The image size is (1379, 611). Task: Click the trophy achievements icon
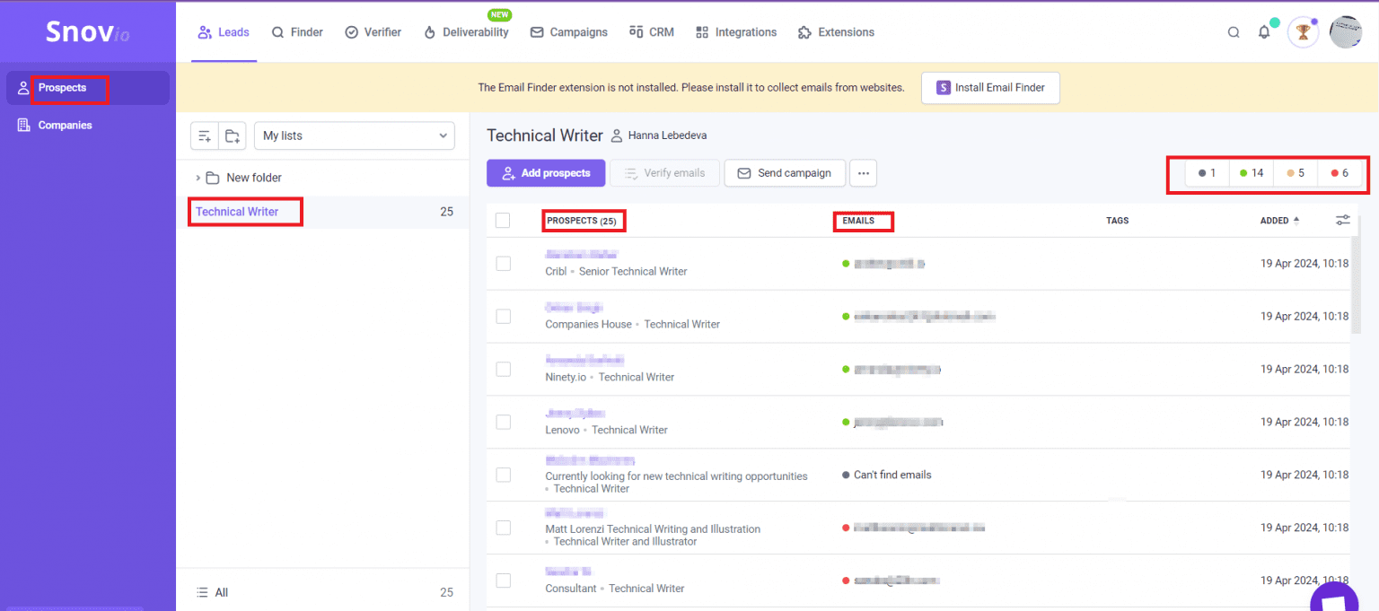click(1303, 32)
